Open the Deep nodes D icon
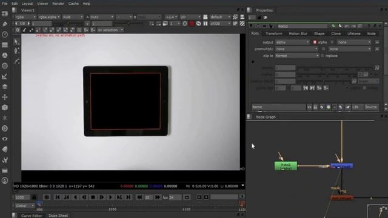Screen dimensions: 388x218 click(x=5, y=128)
